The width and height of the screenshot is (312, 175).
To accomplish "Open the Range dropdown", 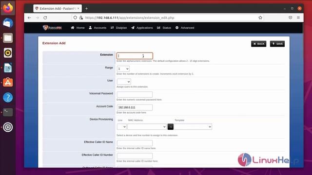I will [123, 69].
